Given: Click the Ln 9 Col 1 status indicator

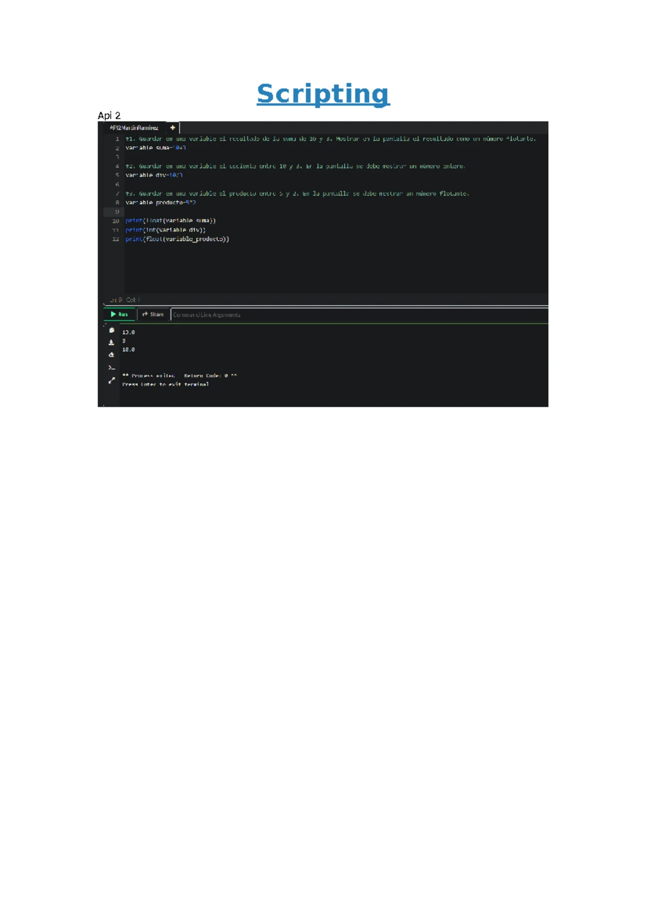Looking at the screenshot, I should pyautogui.click(x=125, y=299).
